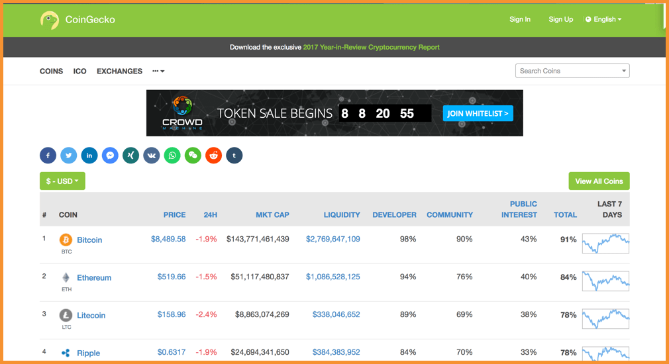Click the Ripple coin icon

point(66,353)
